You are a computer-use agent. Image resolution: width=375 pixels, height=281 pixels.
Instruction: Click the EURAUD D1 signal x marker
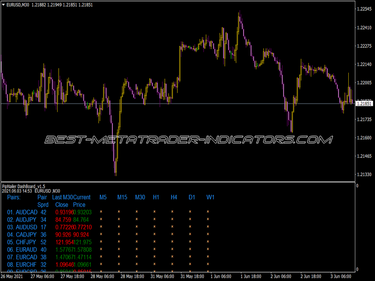(190, 249)
